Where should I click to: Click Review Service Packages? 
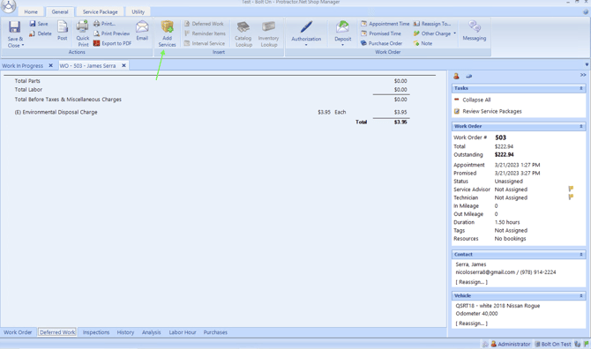492,111
